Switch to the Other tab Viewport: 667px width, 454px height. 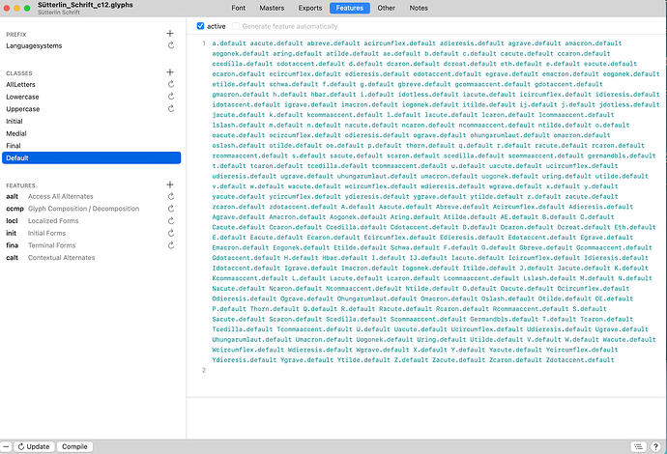pos(387,8)
